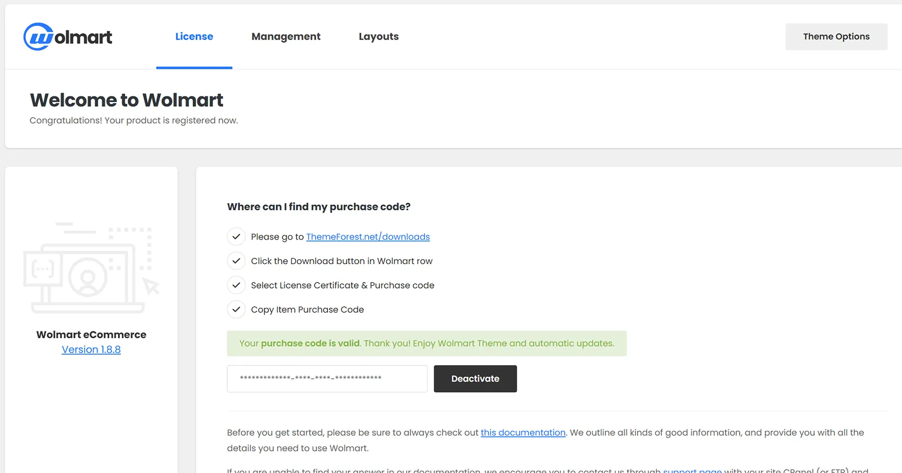Open Theme Options
Viewport: 902px width, 473px height.
[x=836, y=37]
